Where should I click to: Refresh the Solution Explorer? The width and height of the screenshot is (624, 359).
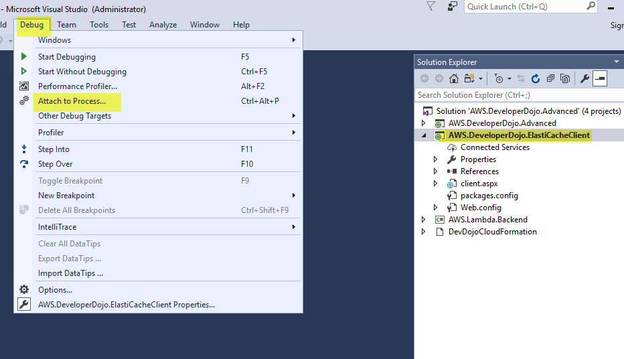tap(536, 78)
